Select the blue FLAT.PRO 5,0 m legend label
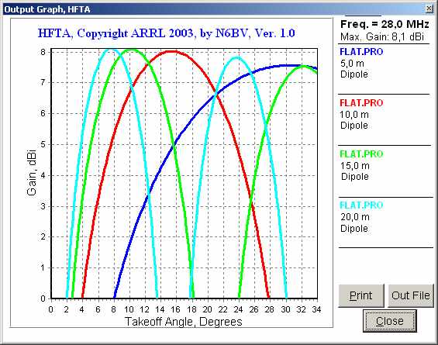Image resolution: width=438 pixels, height=345 pixels. click(x=361, y=52)
